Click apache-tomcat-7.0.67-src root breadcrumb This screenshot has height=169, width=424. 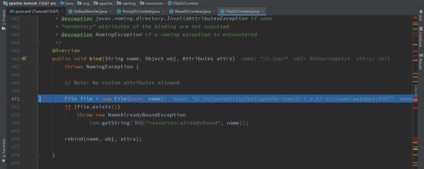pos(29,3)
